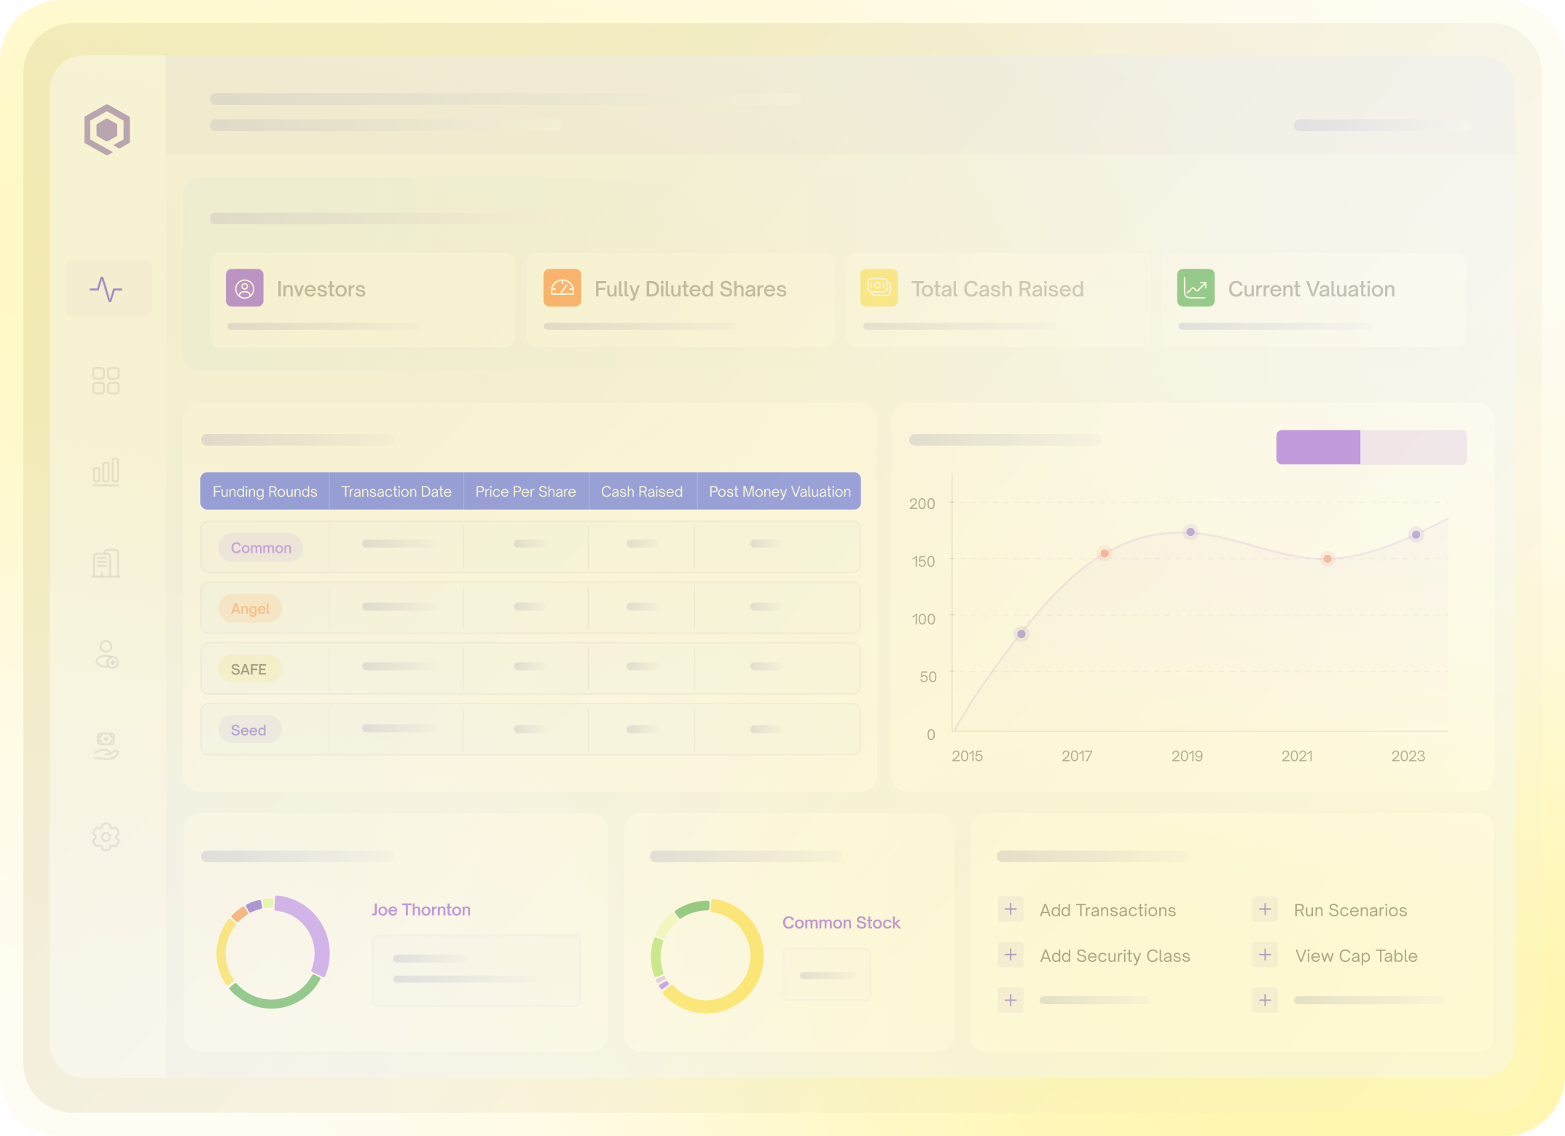
Task: Click the View Cap Table link
Action: tap(1356, 956)
